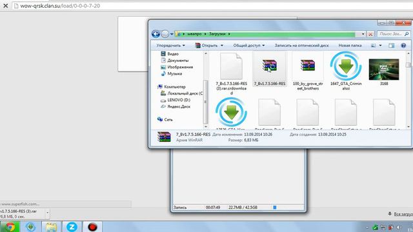Viewport: 413px width, 232px height.
Task: Click the Explorer back navigation arrow
Action: tap(156, 34)
